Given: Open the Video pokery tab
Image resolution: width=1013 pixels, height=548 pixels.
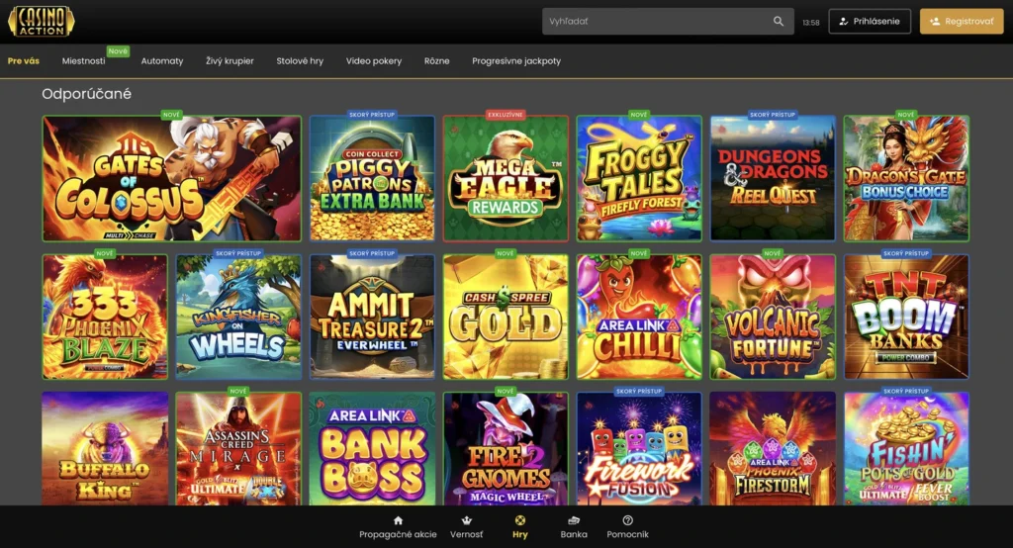Looking at the screenshot, I should pyautogui.click(x=373, y=60).
